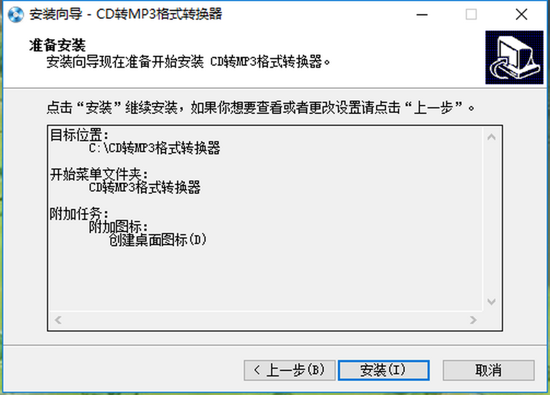Click the down arrow of the vertical scrollbar

pos(491,301)
